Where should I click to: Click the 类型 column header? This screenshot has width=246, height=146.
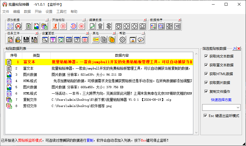[36, 55]
